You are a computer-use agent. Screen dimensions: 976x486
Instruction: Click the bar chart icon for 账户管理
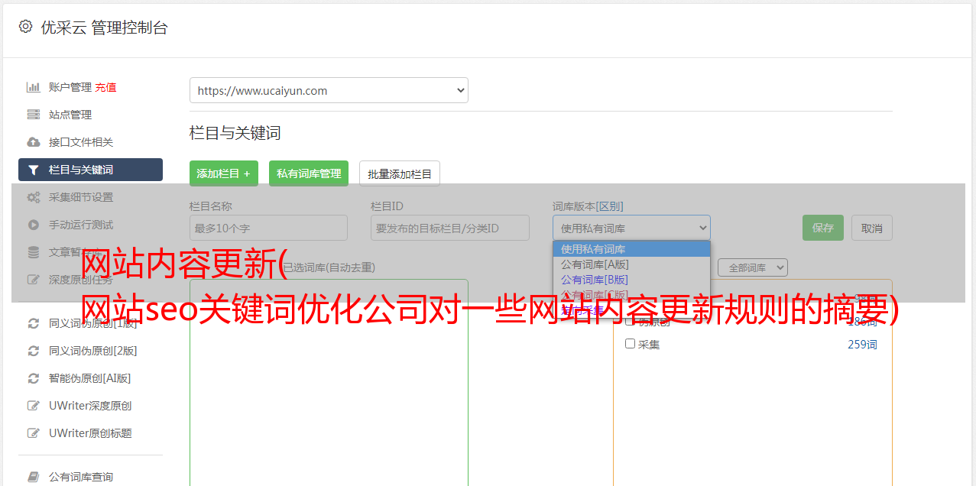pyautogui.click(x=33, y=87)
